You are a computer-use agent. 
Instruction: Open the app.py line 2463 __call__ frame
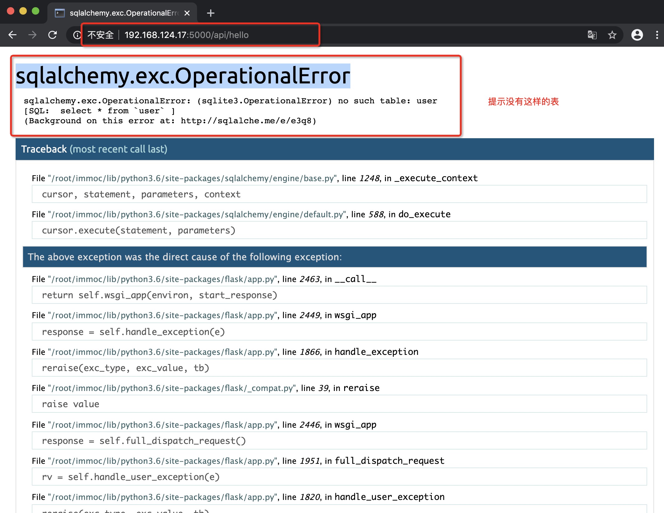(x=204, y=279)
